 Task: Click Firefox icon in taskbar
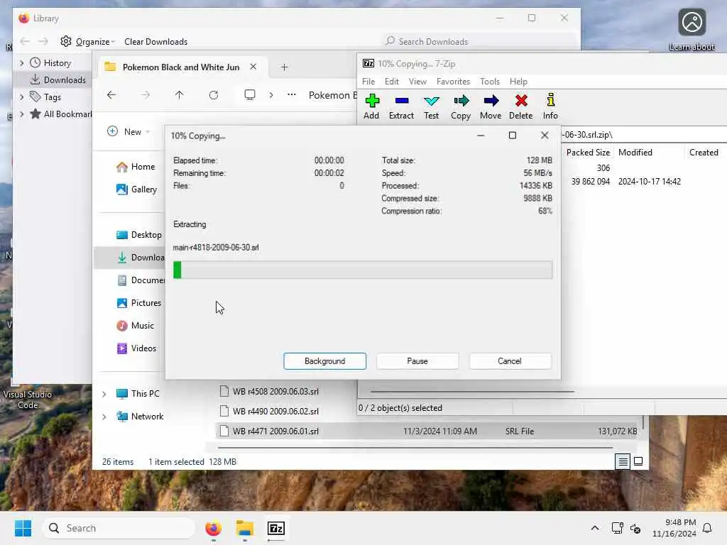(x=213, y=528)
